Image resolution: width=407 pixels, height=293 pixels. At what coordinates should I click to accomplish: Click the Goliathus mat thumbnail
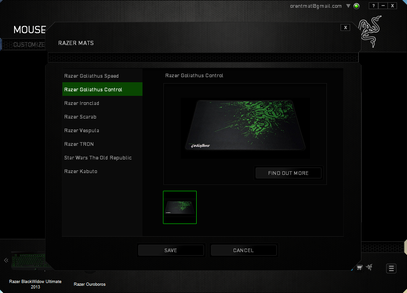pos(180,207)
